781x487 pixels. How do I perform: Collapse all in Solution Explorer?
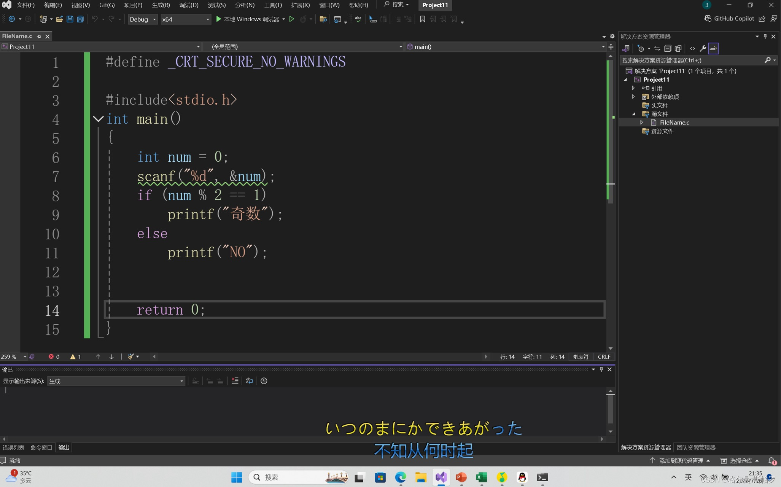[x=668, y=48]
